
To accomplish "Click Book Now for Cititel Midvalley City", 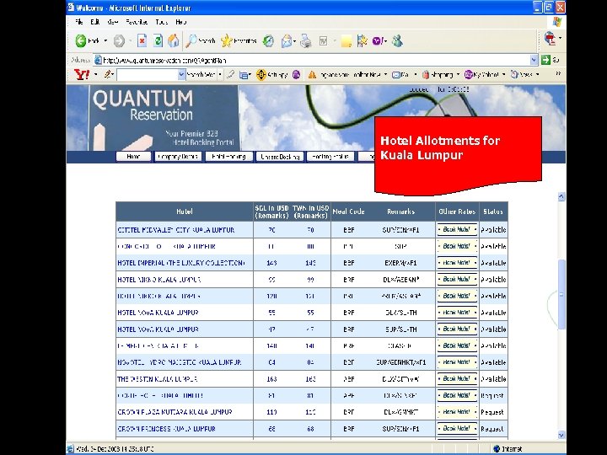I will click(x=457, y=229).
